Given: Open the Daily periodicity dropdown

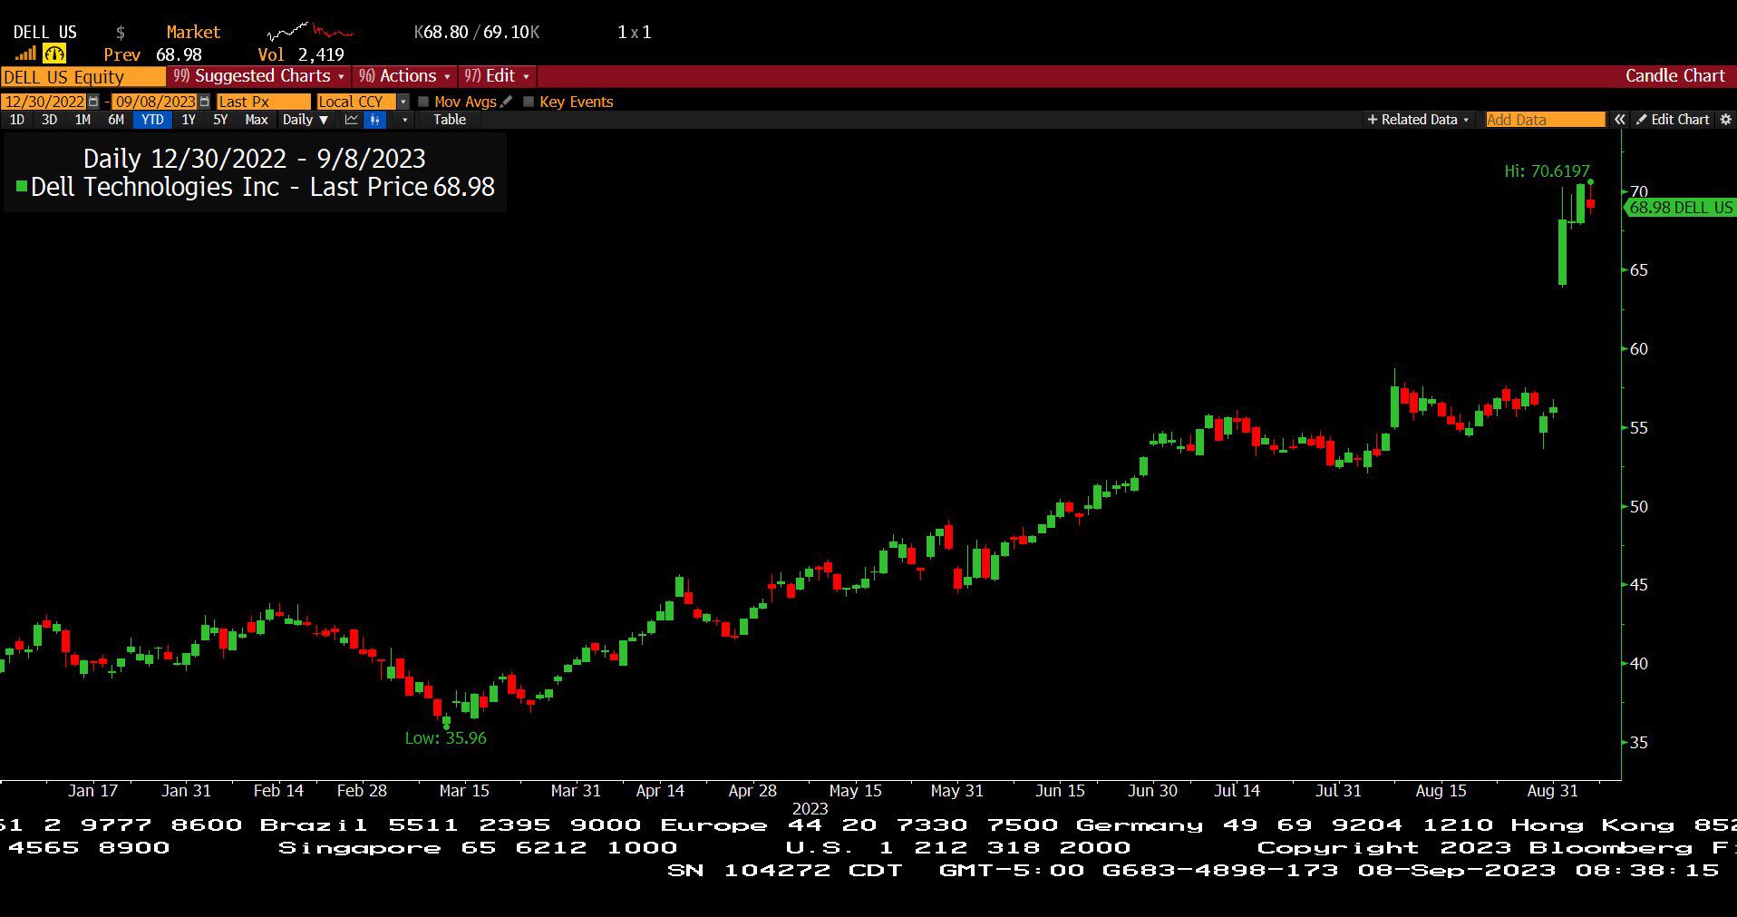Looking at the screenshot, I should [x=305, y=120].
